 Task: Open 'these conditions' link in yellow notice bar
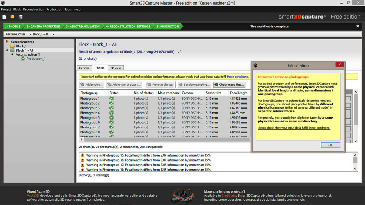point(237,77)
